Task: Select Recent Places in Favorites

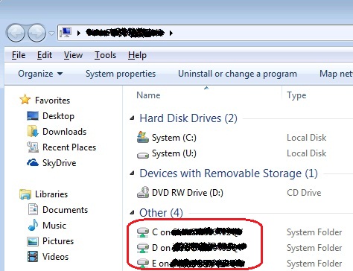Action: pyautogui.click(x=69, y=147)
